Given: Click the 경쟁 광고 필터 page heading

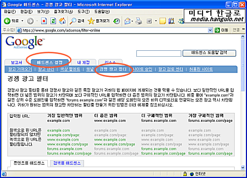Looking at the screenshot, I should click(28, 79).
